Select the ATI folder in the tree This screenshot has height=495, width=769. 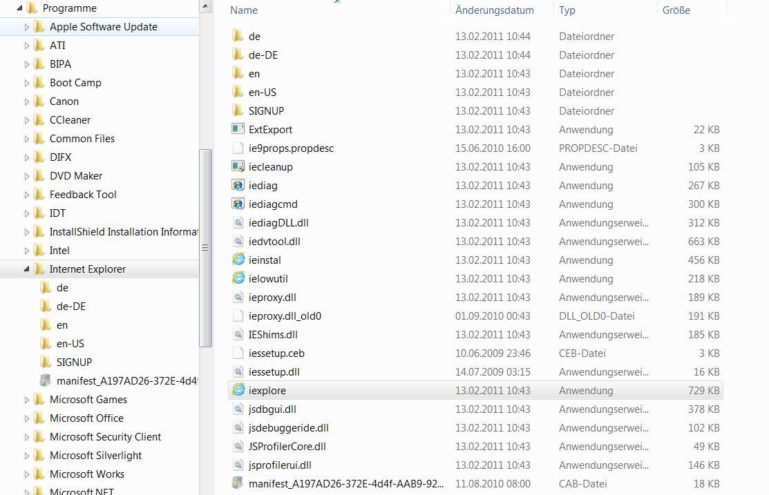coord(57,46)
